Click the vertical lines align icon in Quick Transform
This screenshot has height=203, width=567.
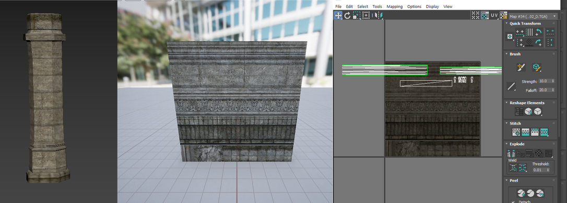[x=529, y=32]
